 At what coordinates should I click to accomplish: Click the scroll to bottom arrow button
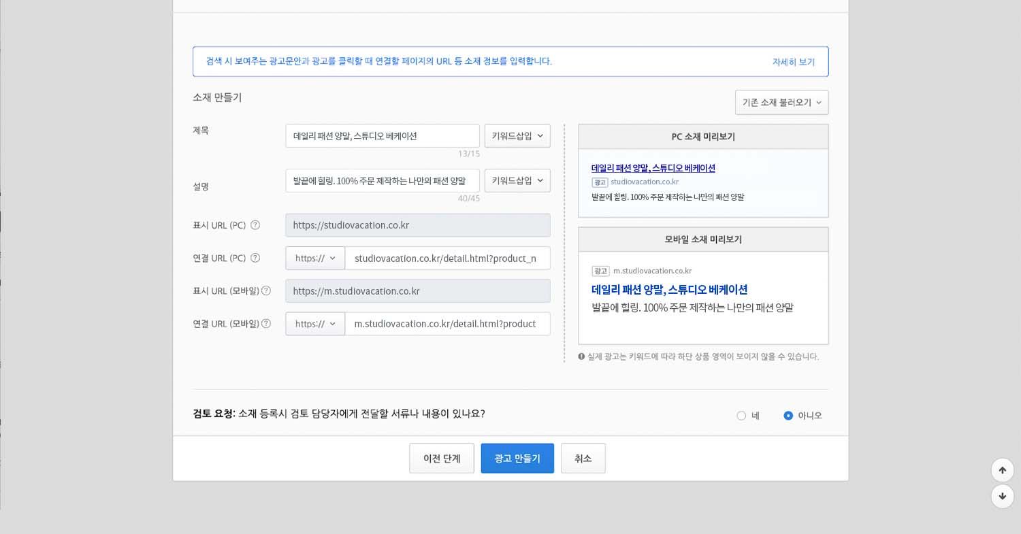click(1002, 496)
